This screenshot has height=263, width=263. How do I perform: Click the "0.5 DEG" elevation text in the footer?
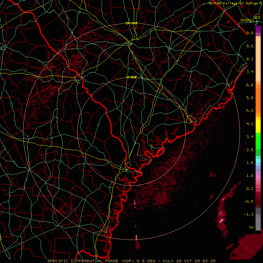146,261
